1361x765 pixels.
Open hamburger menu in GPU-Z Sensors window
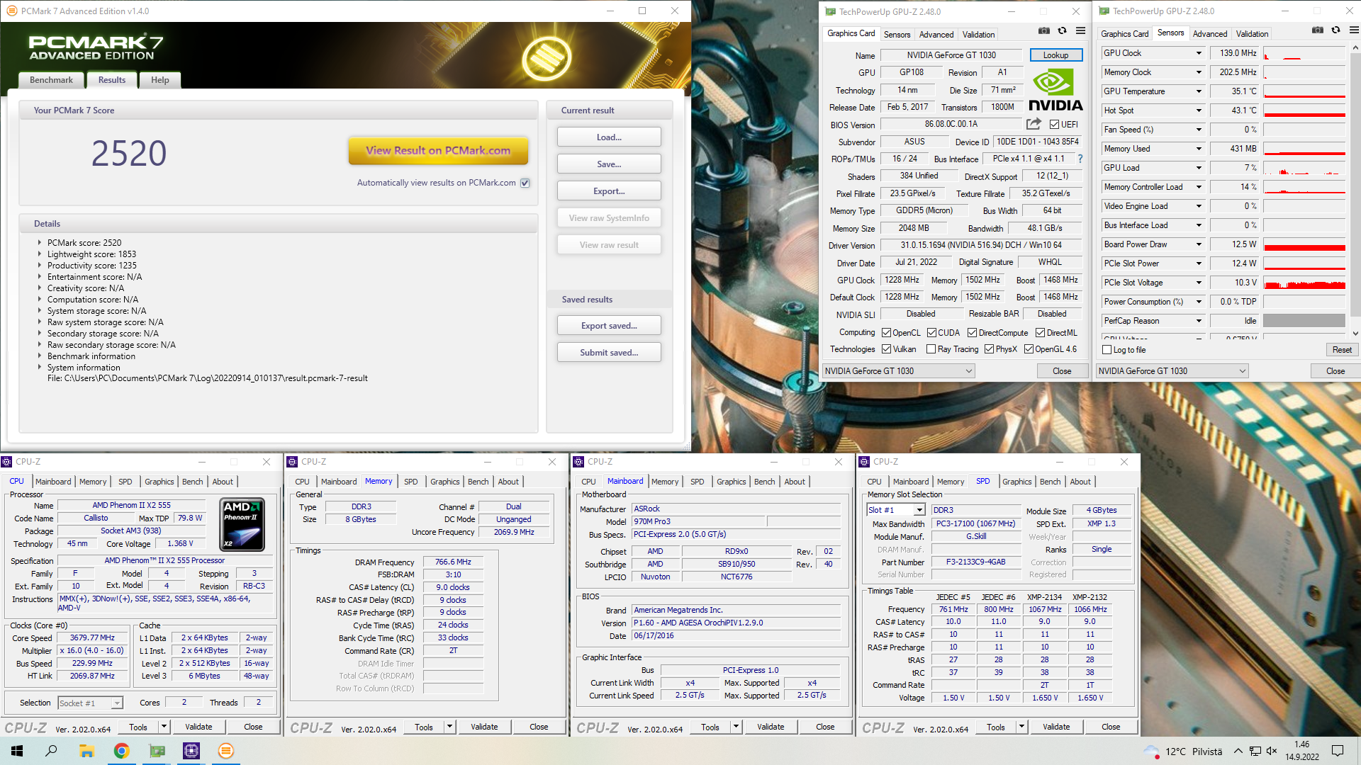1354,30
